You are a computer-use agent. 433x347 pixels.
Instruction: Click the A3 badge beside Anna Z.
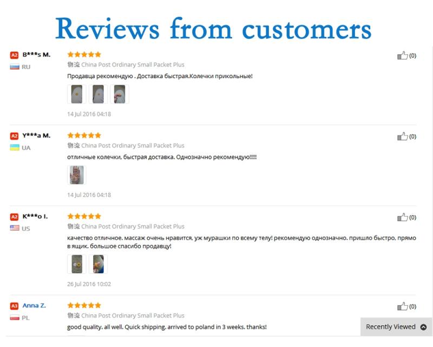14,306
